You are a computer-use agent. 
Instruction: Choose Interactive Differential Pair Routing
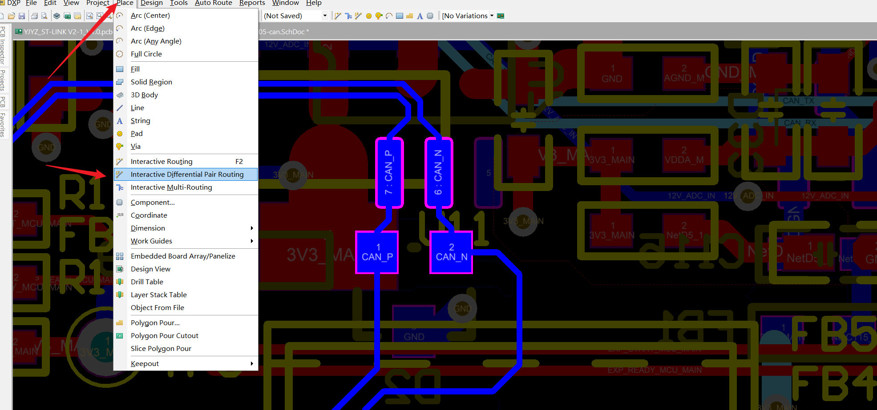[x=186, y=175]
